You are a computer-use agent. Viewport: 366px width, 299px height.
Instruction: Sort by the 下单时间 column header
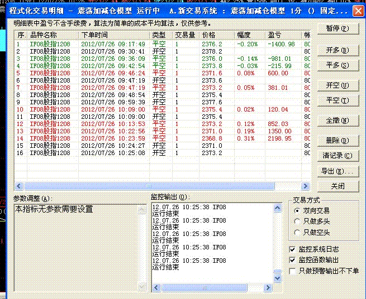click(114, 35)
